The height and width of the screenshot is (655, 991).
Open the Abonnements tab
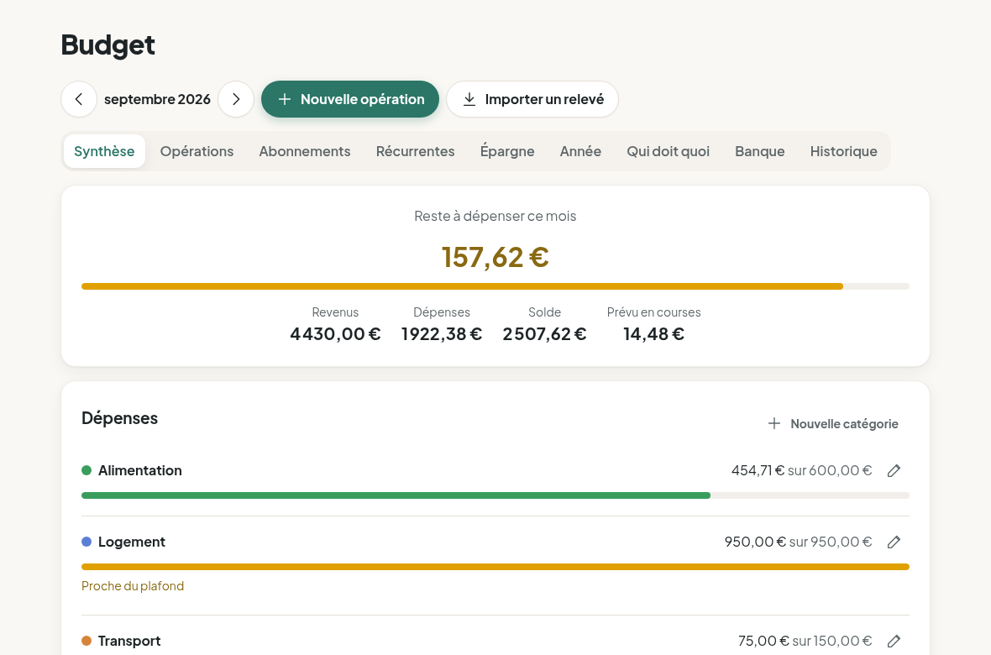305,151
